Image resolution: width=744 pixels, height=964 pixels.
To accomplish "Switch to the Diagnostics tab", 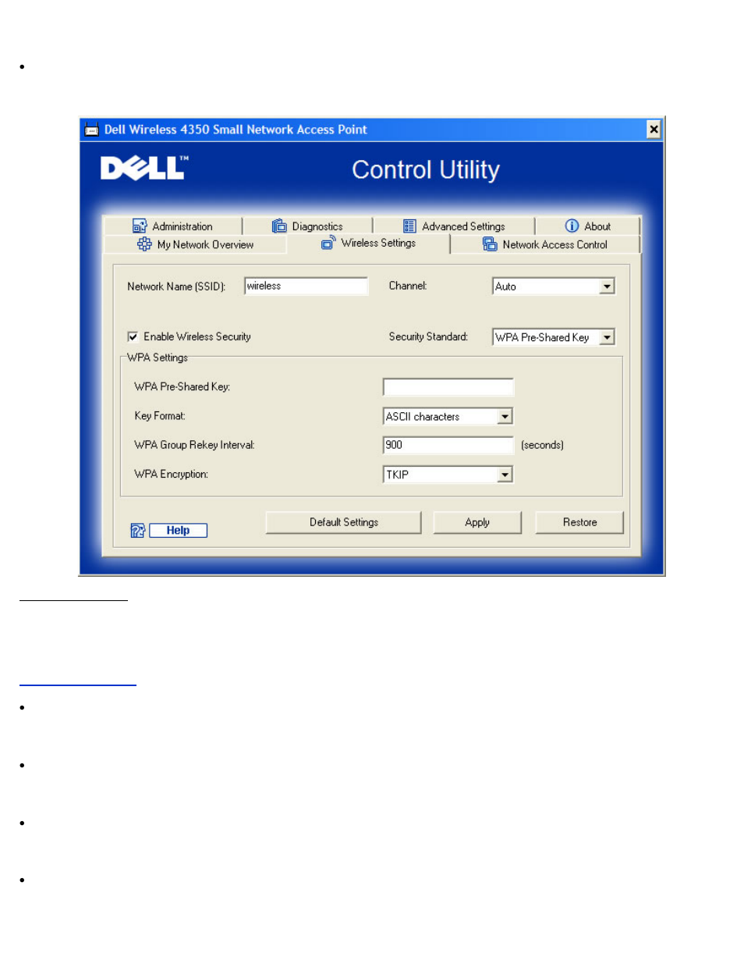I will pos(307,226).
